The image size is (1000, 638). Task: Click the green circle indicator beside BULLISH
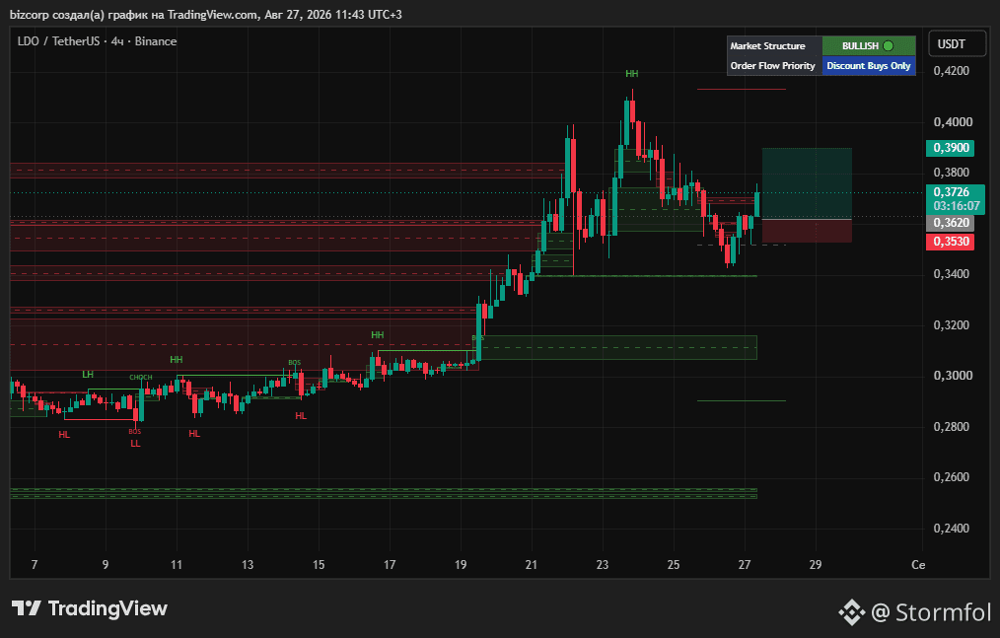click(889, 46)
